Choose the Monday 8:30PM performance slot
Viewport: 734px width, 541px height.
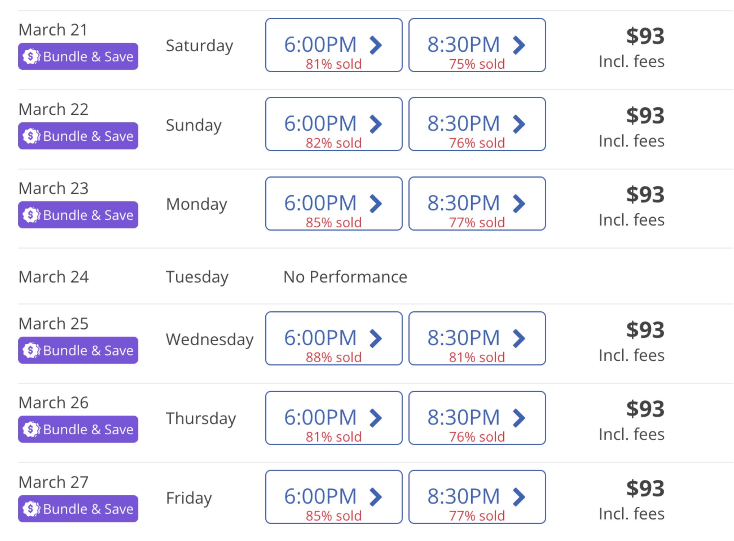[476, 203]
